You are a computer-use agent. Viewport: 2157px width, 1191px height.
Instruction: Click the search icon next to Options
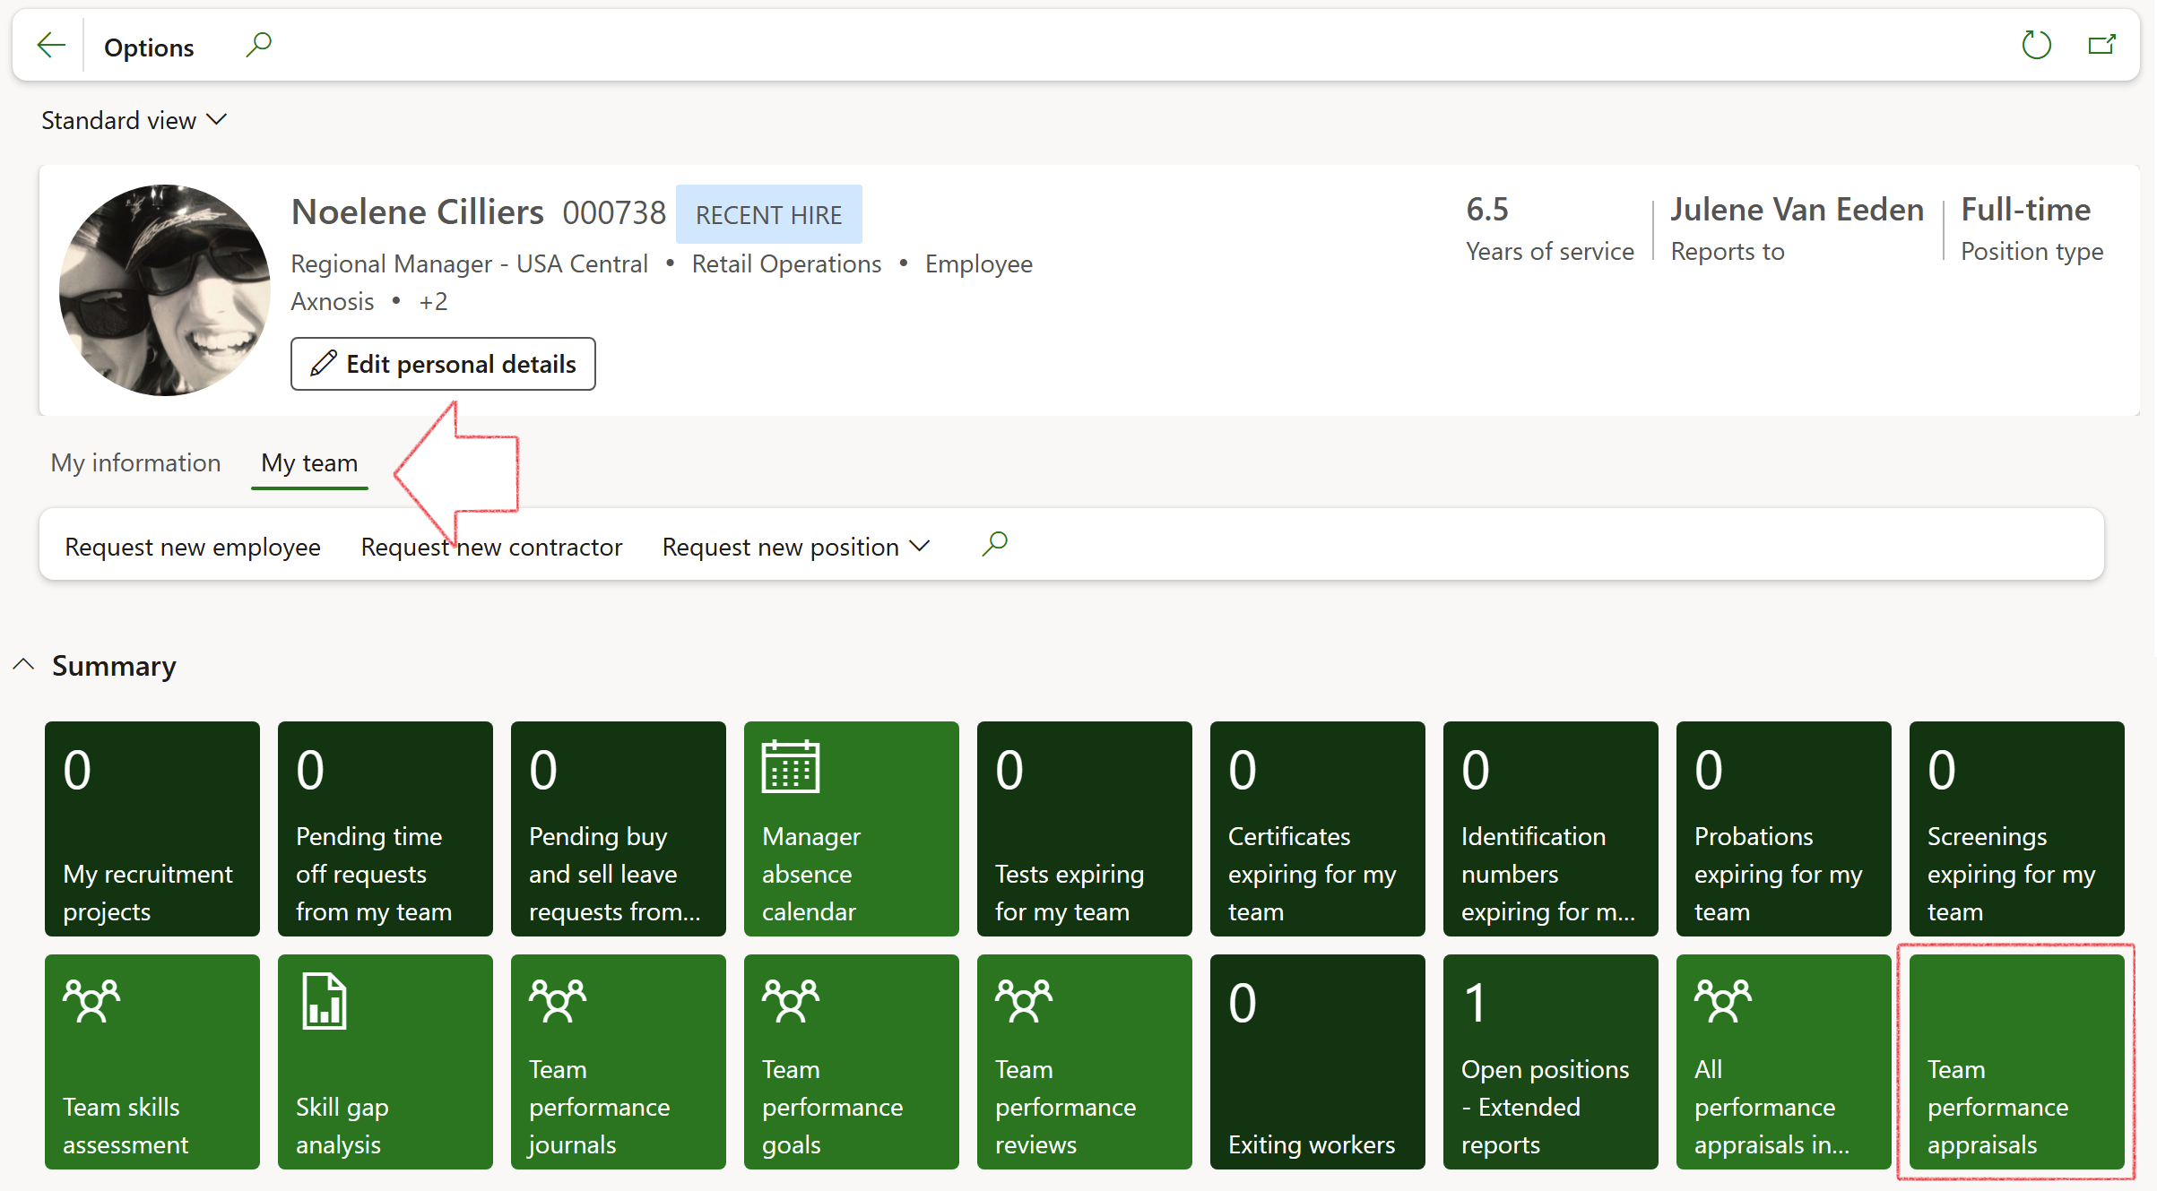click(258, 45)
